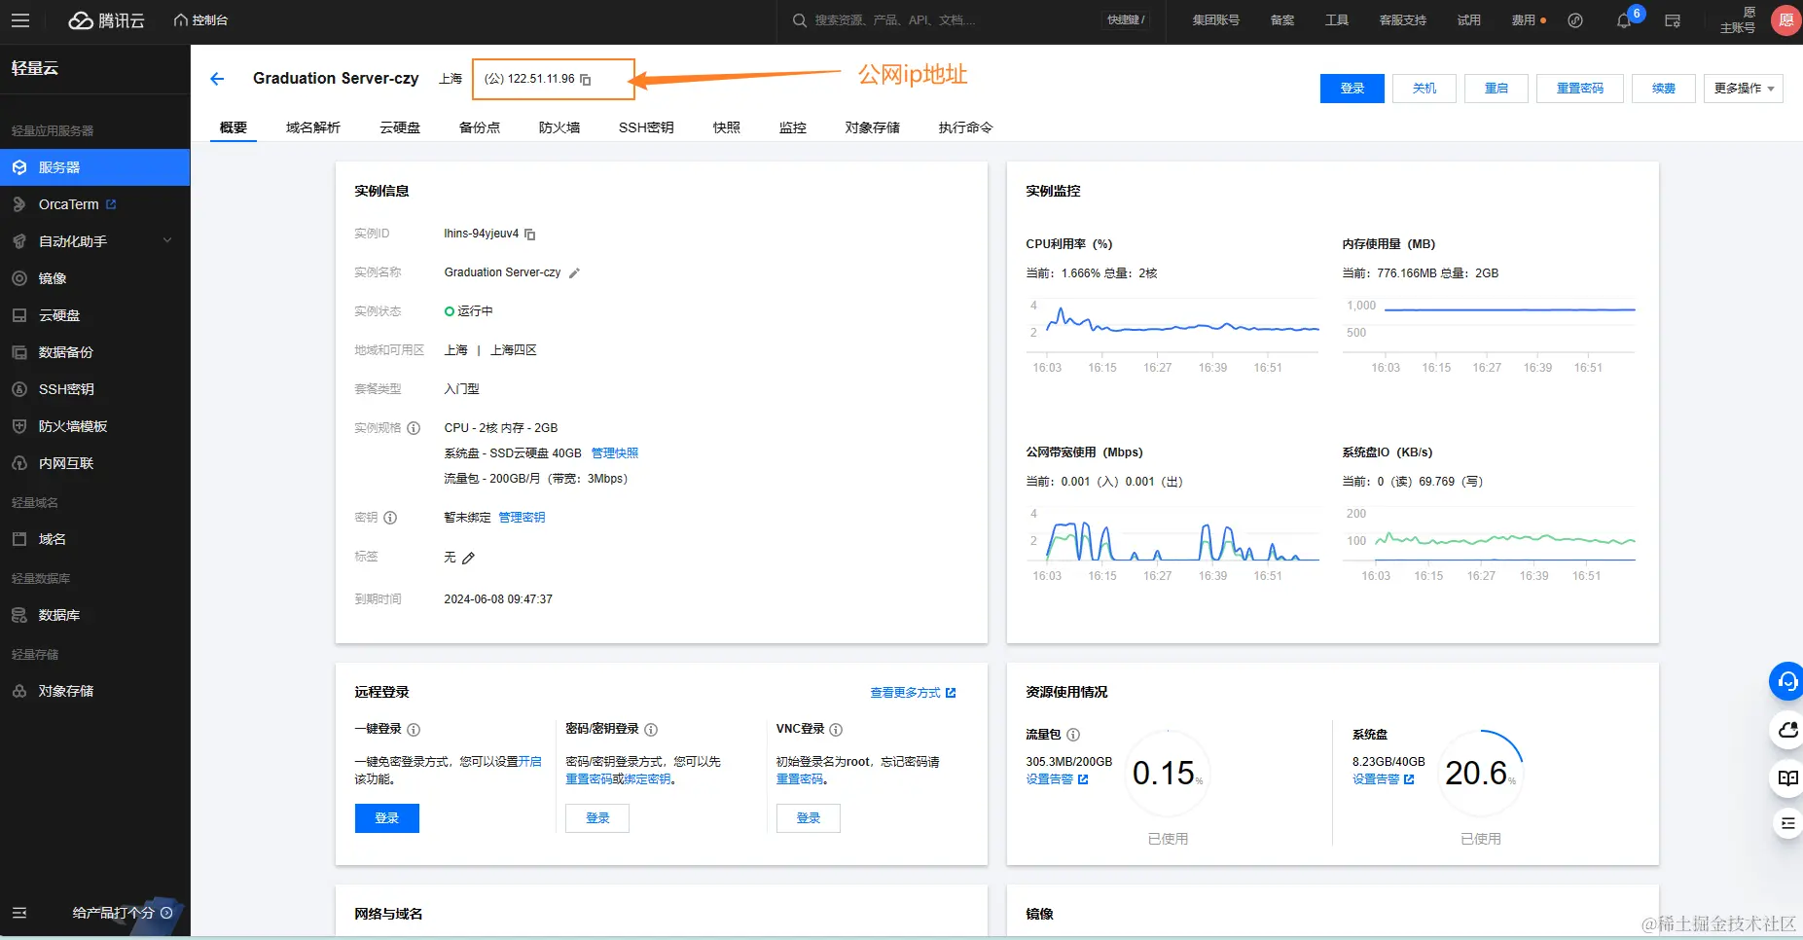
Task: Open 对象存储 in the sidebar
Action: (95, 691)
